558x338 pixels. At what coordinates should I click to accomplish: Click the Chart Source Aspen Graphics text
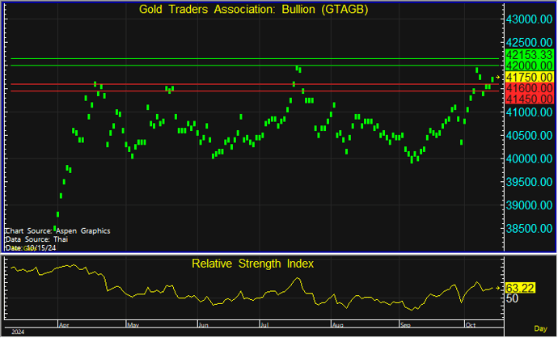click(57, 230)
